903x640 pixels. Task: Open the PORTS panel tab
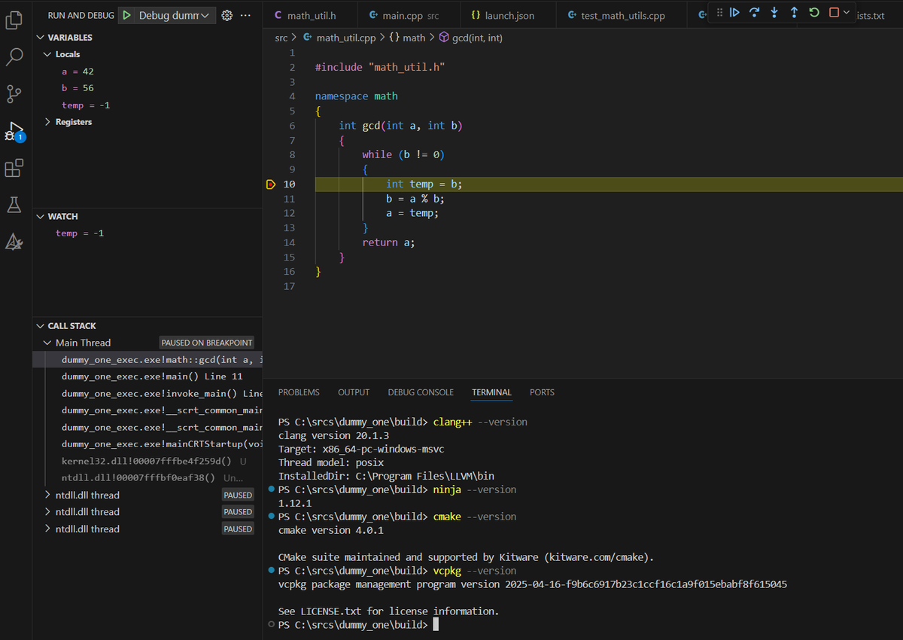tap(542, 392)
